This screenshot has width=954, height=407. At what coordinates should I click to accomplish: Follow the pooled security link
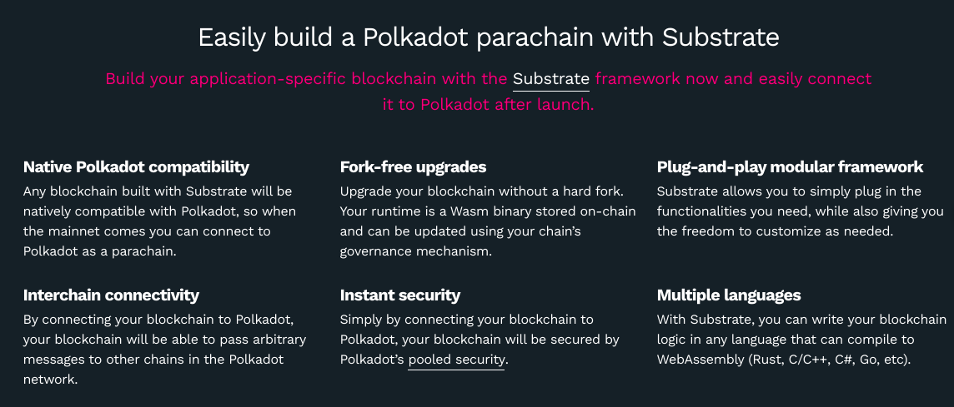click(x=456, y=360)
